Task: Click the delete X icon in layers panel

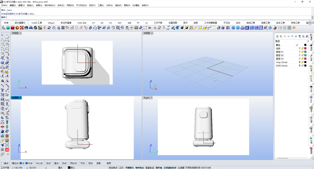Action: (285, 36)
